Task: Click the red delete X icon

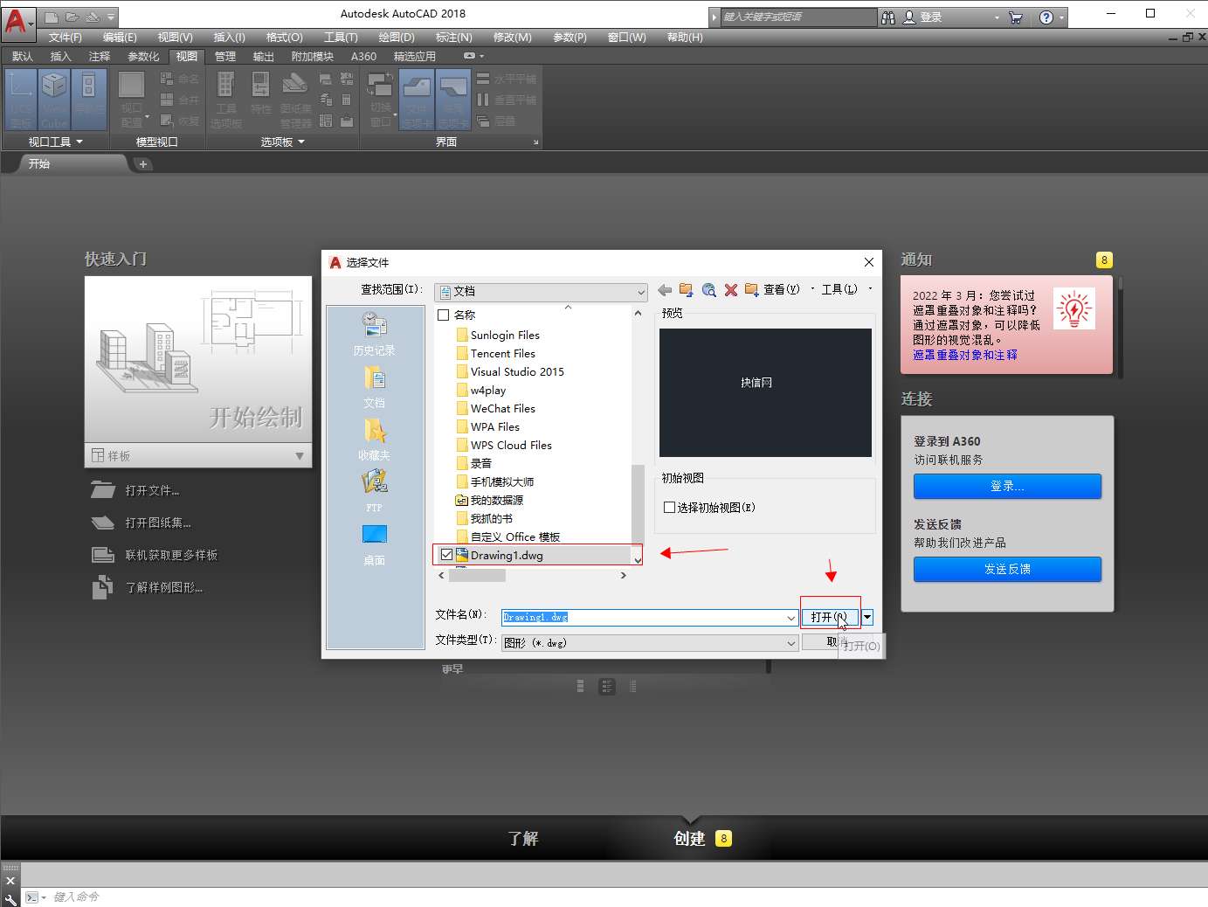Action: pyautogui.click(x=731, y=290)
